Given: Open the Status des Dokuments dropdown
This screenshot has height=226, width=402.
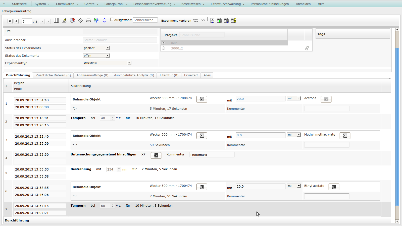Looking at the screenshot, I should pyautogui.click(x=96, y=55).
